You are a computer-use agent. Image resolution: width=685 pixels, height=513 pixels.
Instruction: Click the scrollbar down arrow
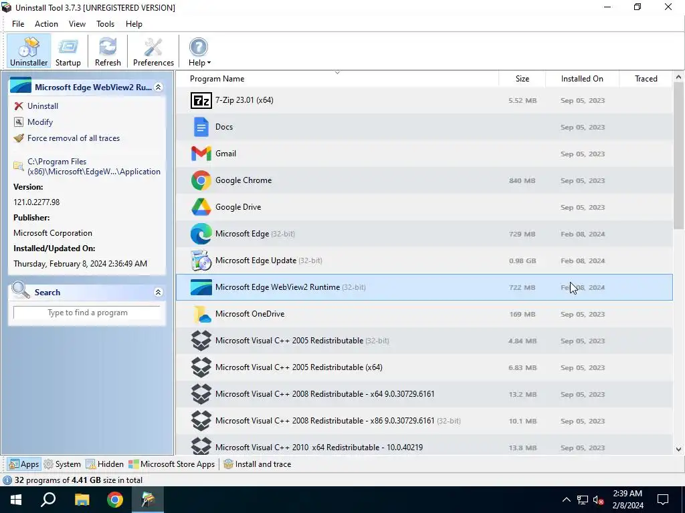click(x=678, y=449)
